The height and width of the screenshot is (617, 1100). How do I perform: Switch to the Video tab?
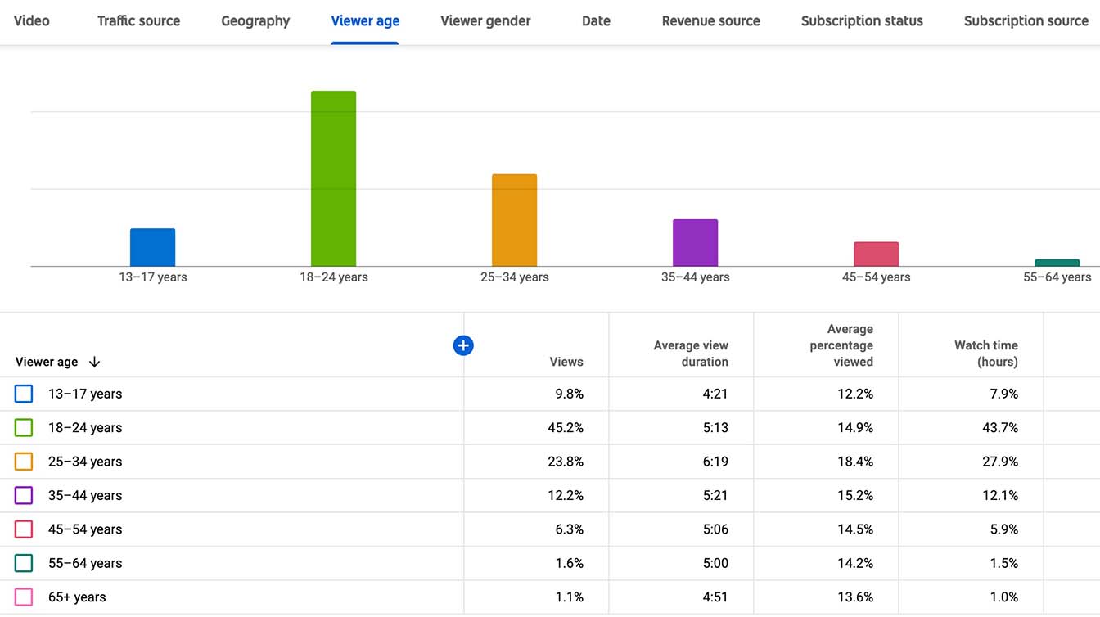click(31, 21)
